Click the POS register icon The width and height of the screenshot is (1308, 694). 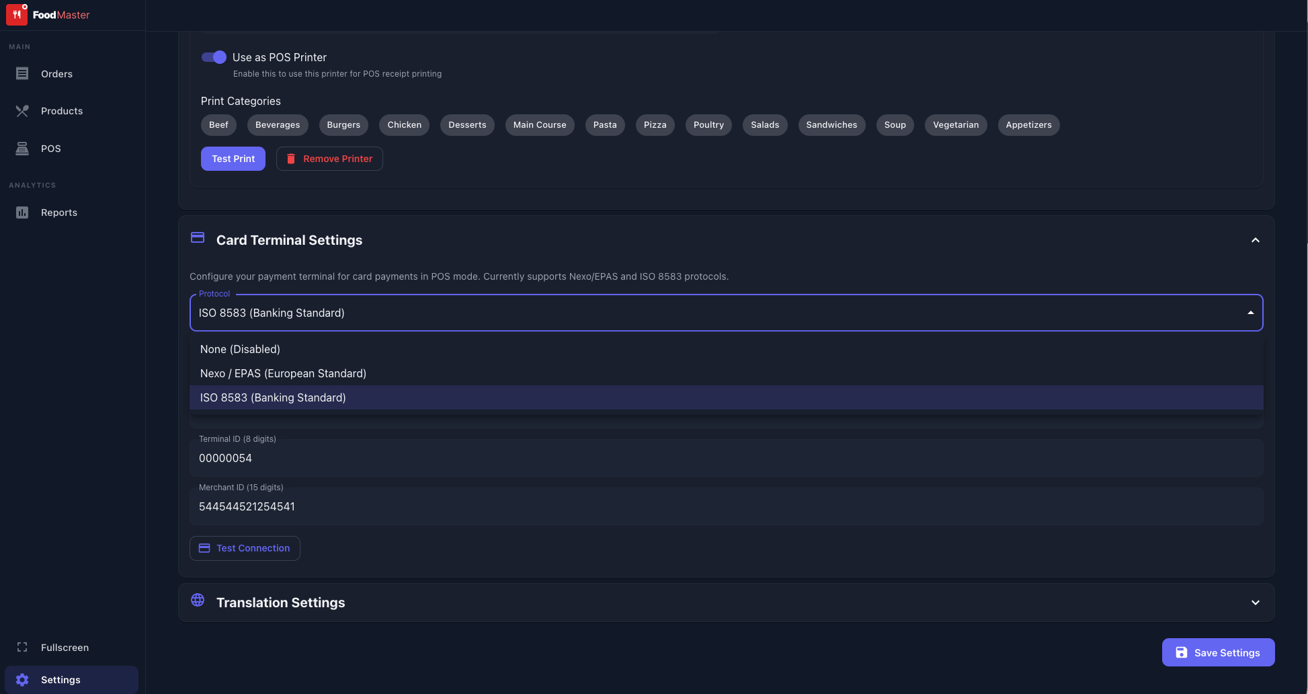click(22, 149)
